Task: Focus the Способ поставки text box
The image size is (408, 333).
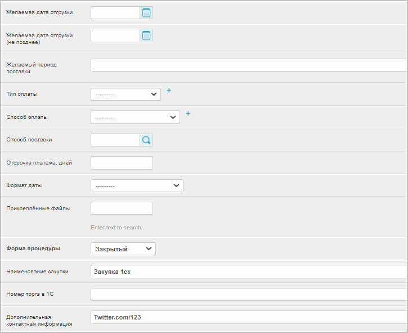Action: 115,140
